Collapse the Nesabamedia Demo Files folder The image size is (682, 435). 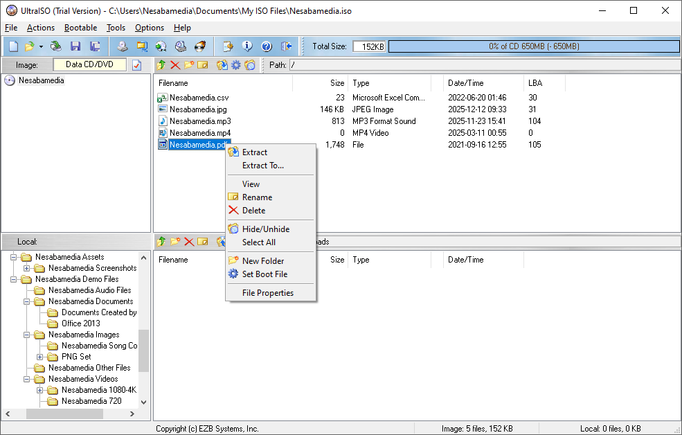click(x=14, y=279)
